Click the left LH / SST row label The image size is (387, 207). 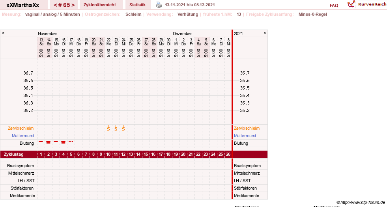pos(26,181)
